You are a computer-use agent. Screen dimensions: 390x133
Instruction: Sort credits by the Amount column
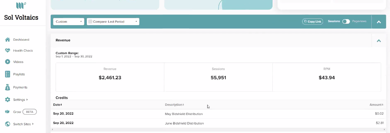point(376,105)
